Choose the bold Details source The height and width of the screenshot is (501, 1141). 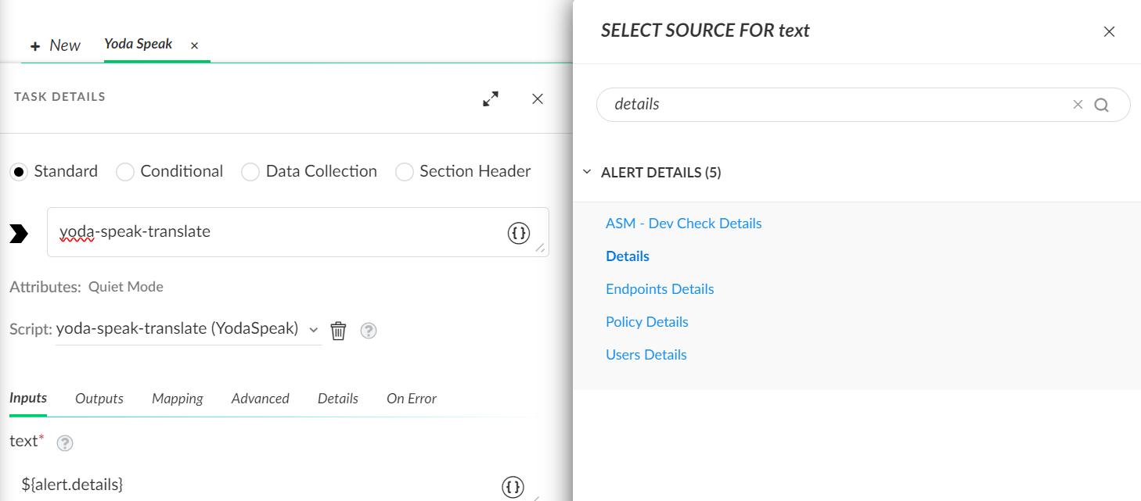coord(628,256)
